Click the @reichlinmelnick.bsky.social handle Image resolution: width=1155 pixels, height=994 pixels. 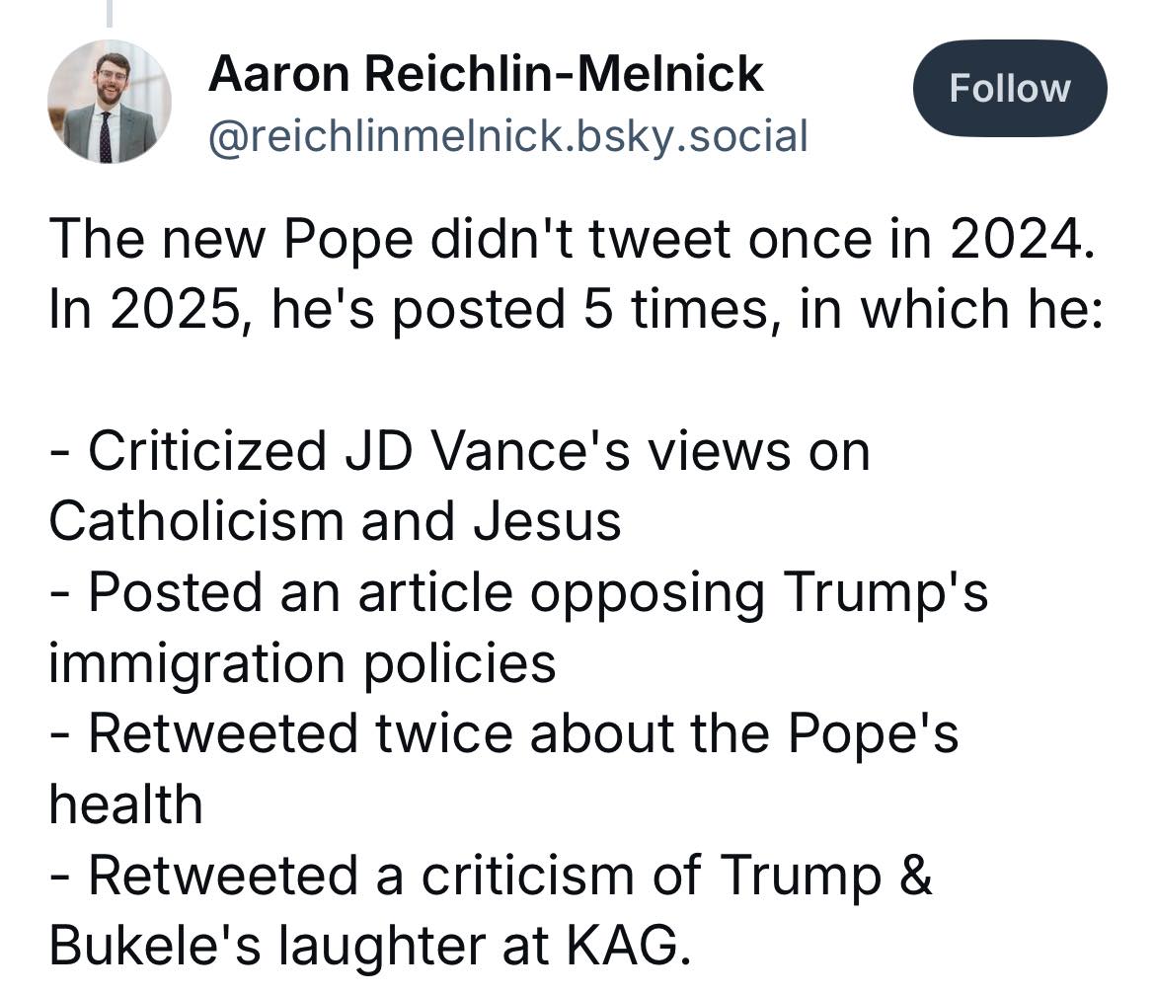[507, 135]
